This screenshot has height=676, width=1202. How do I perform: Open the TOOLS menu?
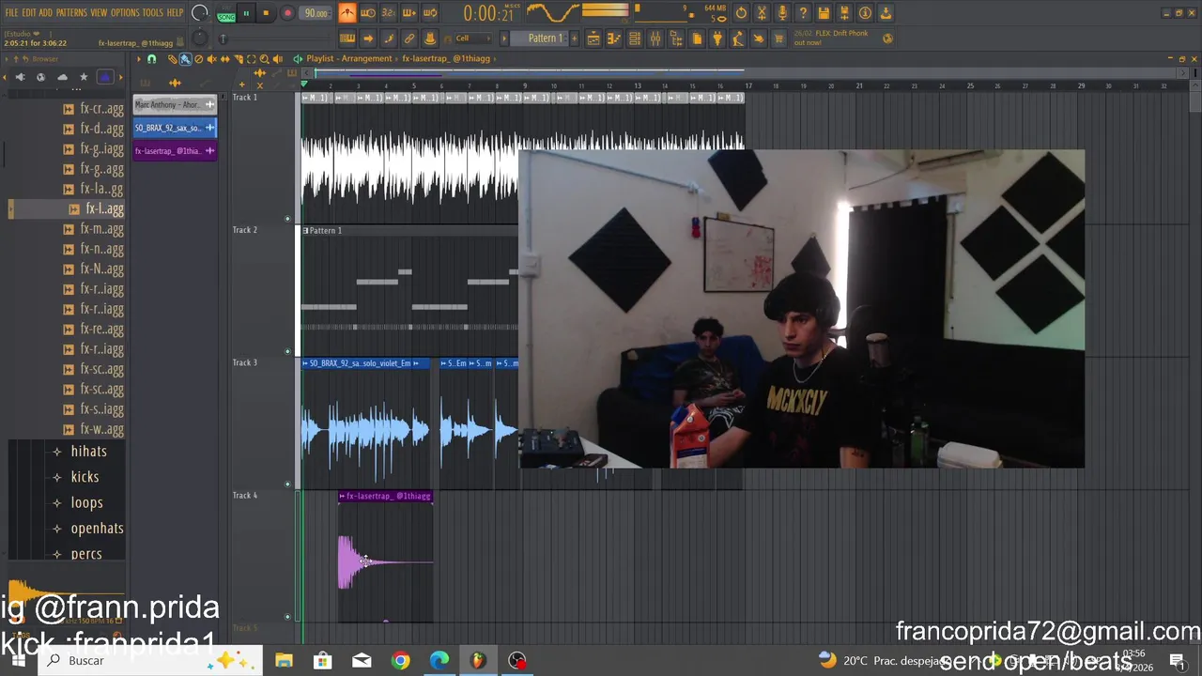point(153,12)
